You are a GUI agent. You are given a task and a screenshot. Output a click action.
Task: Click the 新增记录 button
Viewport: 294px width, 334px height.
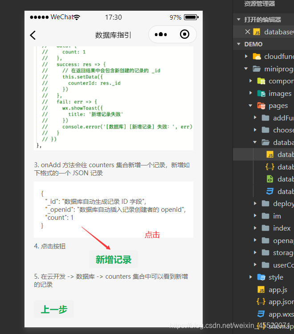tap(114, 259)
